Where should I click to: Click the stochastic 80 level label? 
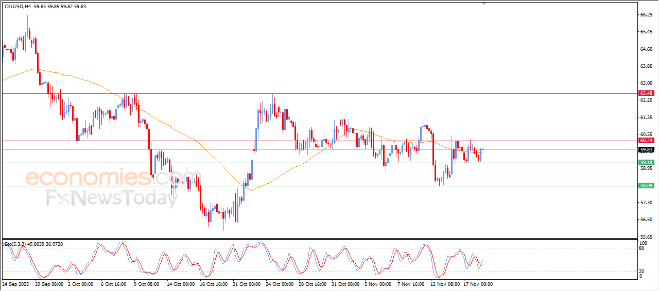[x=641, y=248]
